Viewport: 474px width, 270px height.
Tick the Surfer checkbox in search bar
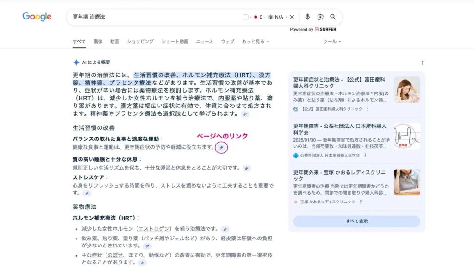coord(246,17)
